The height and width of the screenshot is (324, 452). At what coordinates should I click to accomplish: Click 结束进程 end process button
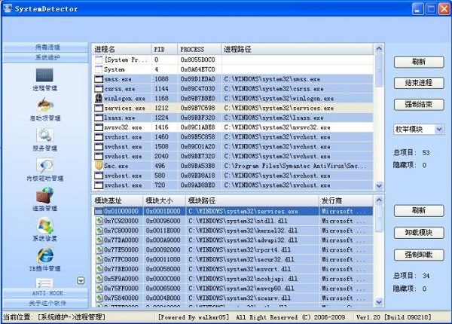(x=419, y=83)
